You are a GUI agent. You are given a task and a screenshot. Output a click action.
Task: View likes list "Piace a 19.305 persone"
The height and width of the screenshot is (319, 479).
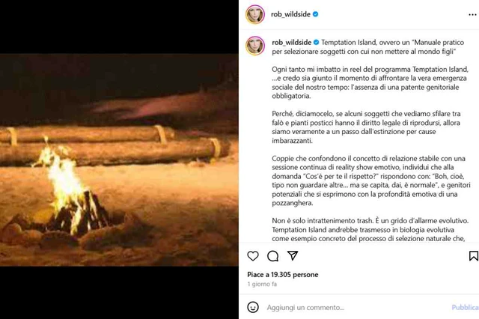(283, 274)
